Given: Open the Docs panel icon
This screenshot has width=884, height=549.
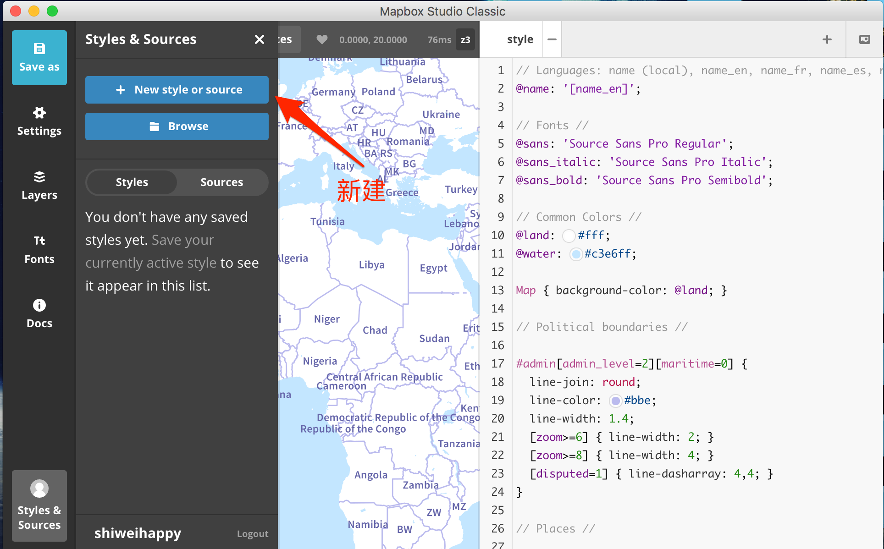Looking at the screenshot, I should tap(39, 305).
